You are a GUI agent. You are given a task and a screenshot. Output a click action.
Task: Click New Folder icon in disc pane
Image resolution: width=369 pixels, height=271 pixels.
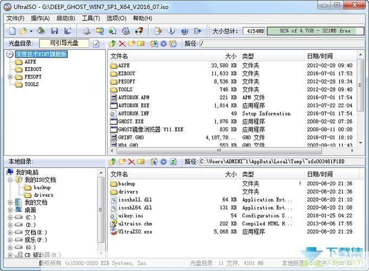tap(132, 43)
